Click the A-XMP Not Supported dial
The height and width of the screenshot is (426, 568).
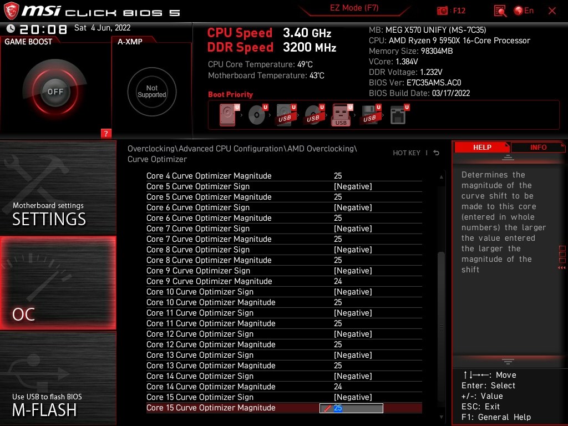point(152,92)
